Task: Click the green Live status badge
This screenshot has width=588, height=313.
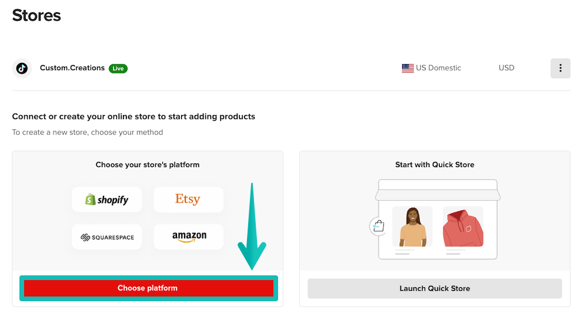Action: pyautogui.click(x=118, y=68)
